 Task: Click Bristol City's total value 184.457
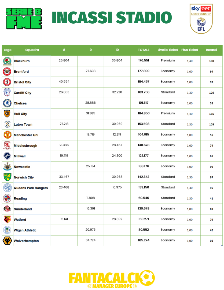pos(144,82)
